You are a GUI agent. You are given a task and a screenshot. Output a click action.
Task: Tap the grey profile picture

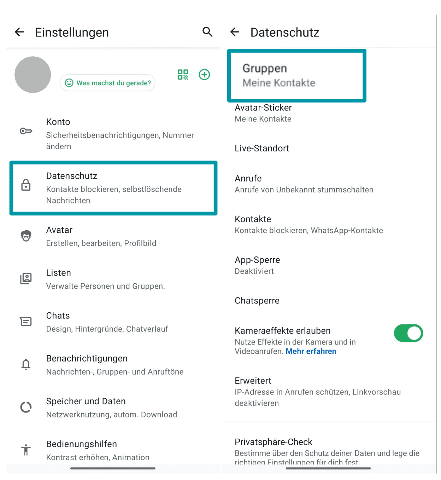pyautogui.click(x=33, y=75)
